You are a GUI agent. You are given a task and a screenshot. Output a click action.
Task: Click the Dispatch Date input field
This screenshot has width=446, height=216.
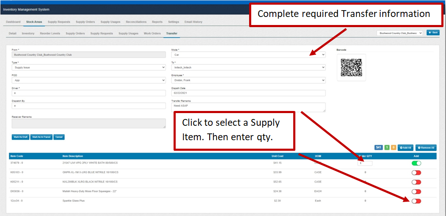coord(248,93)
